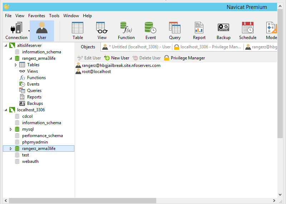Select user rangerz@hbgjailbreak.site.nfoservers.com
This screenshot has height=204, width=286.
tap(118, 65)
